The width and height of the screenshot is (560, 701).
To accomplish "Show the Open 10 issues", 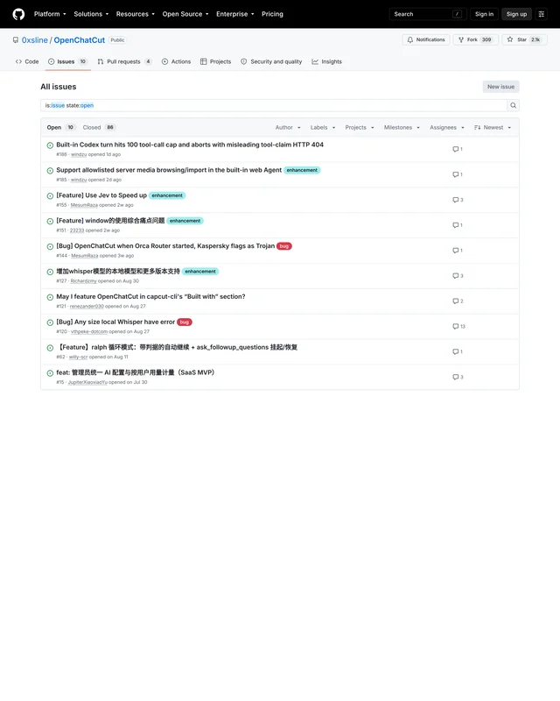I will click(60, 128).
